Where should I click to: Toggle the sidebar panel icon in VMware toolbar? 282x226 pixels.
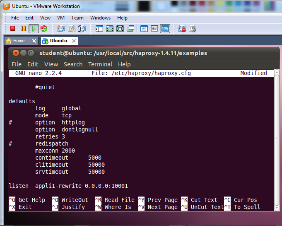coord(99,29)
